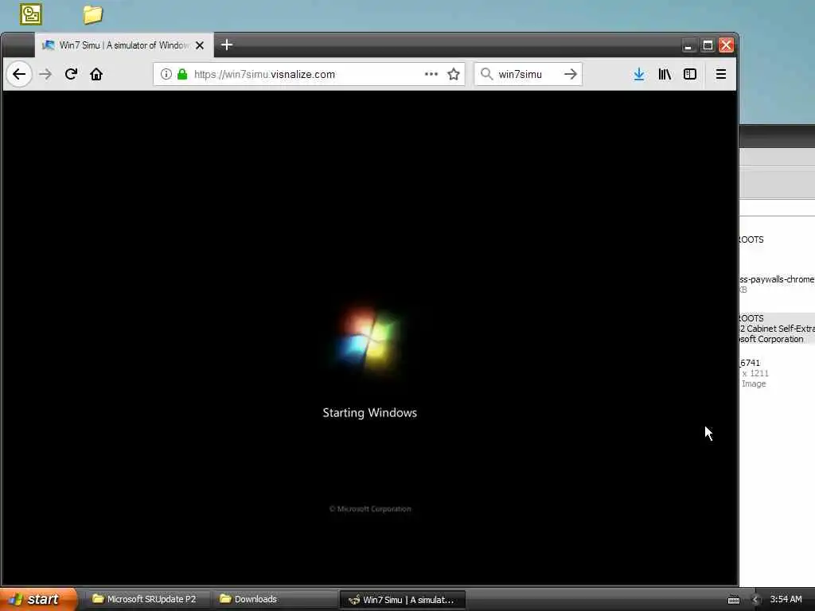Open the XP Start menu

pyautogui.click(x=38, y=599)
